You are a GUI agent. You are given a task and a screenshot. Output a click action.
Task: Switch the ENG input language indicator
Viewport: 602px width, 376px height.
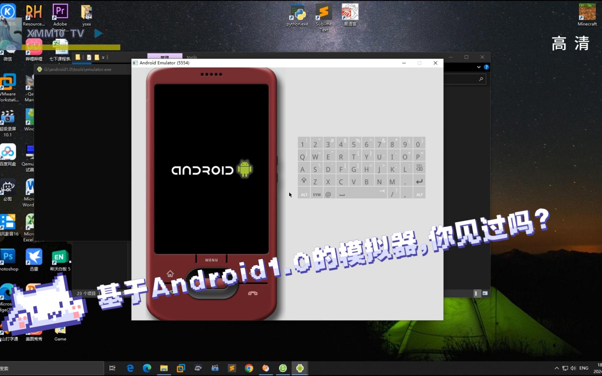pos(584,368)
